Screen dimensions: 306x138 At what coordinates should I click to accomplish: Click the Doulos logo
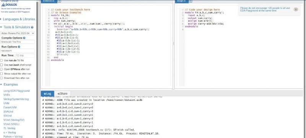(9, 5)
